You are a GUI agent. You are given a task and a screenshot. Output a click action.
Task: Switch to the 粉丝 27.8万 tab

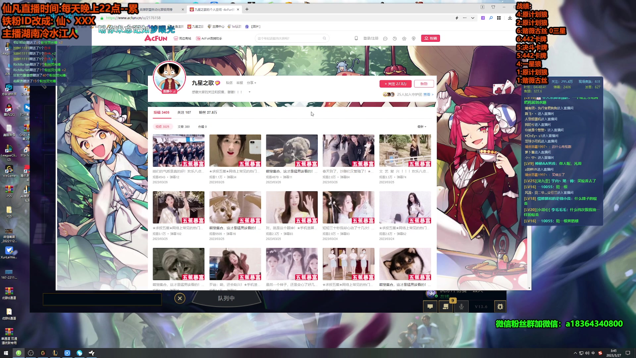click(208, 112)
